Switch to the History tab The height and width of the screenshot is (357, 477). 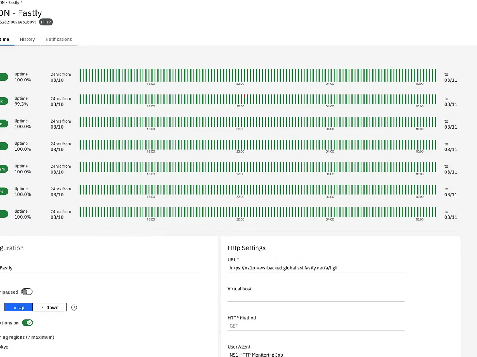pos(27,39)
